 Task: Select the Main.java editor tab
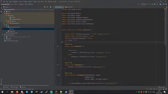pos(60,7)
